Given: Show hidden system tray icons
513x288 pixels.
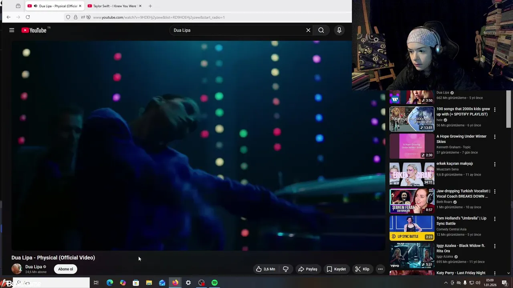Looking at the screenshot, I should [x=446, y=283].
